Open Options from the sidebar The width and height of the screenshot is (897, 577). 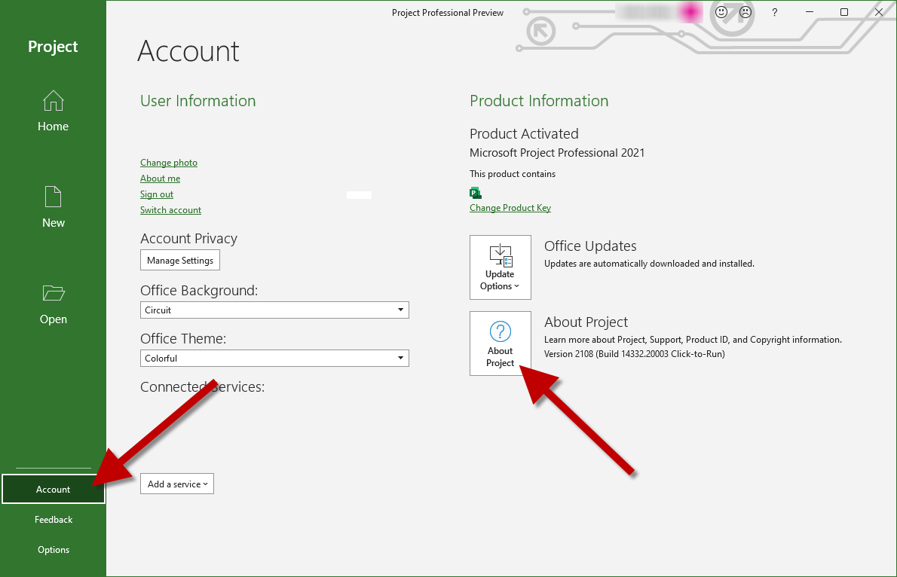pos(54,550)
